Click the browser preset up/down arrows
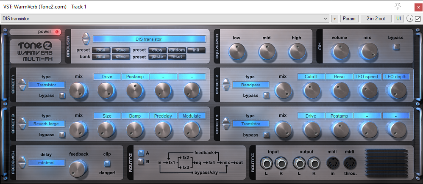This screenshot has width=423, height=184. pyautogui.click(x=86, y=39)
